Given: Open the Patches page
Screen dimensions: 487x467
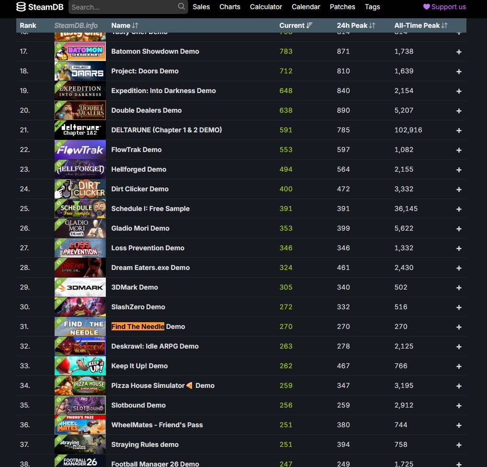Looking at the screenshot, I should click(x=342, y=7).
